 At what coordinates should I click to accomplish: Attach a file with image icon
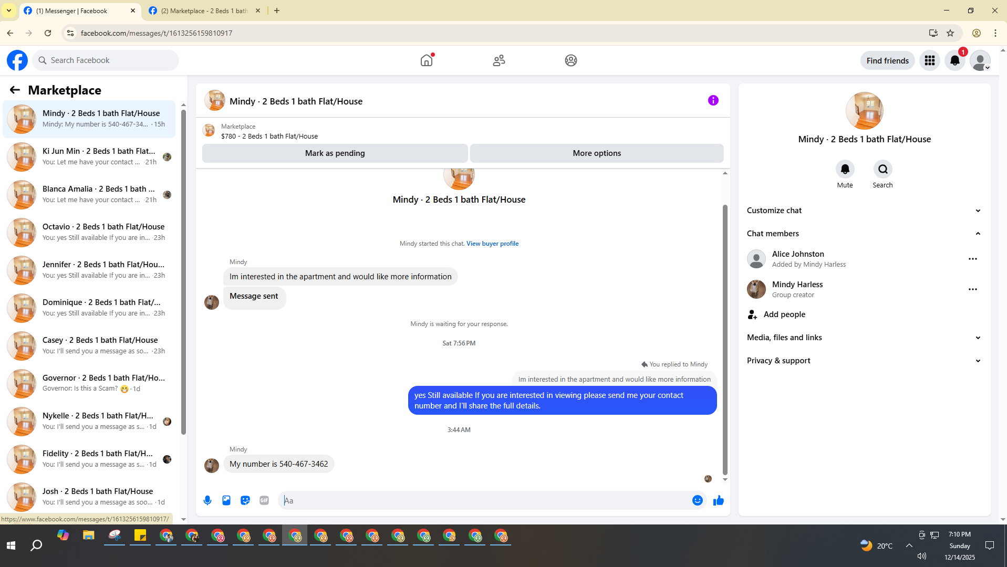[x=226, y=500]
